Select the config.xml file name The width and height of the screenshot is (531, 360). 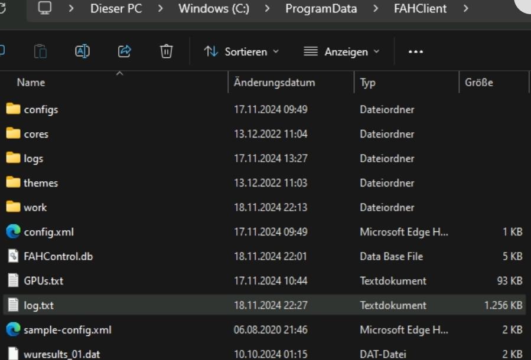coord(49,232)
